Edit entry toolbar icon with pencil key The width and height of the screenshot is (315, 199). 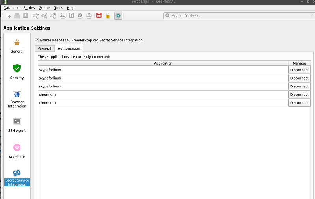point(44,16)
